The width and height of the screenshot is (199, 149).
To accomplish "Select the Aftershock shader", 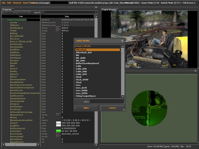I will 97,50.
